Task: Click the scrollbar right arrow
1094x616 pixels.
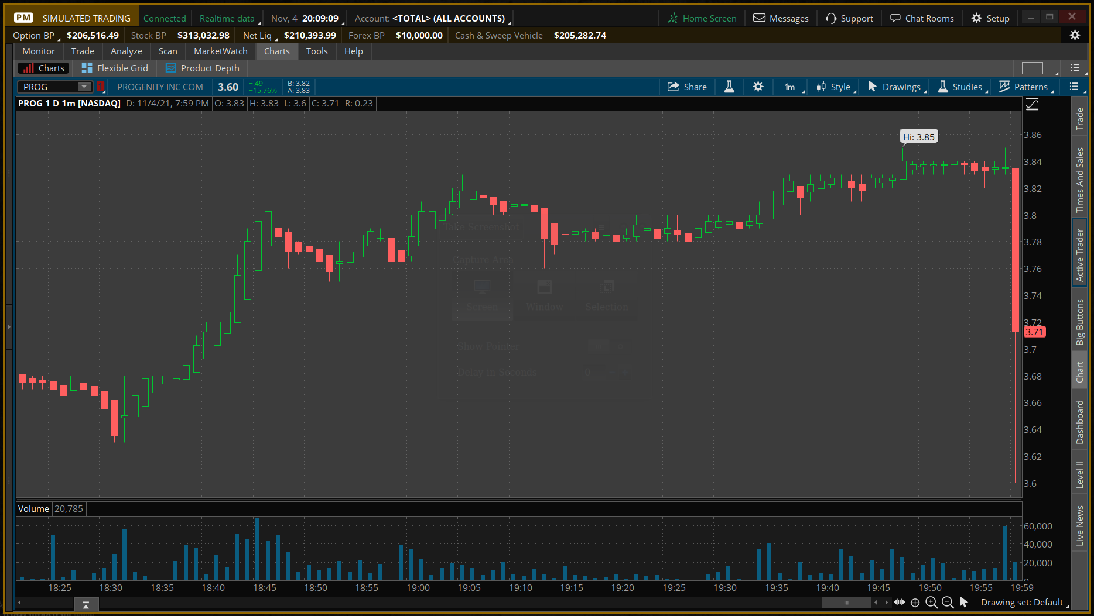Action: (886, 603)
